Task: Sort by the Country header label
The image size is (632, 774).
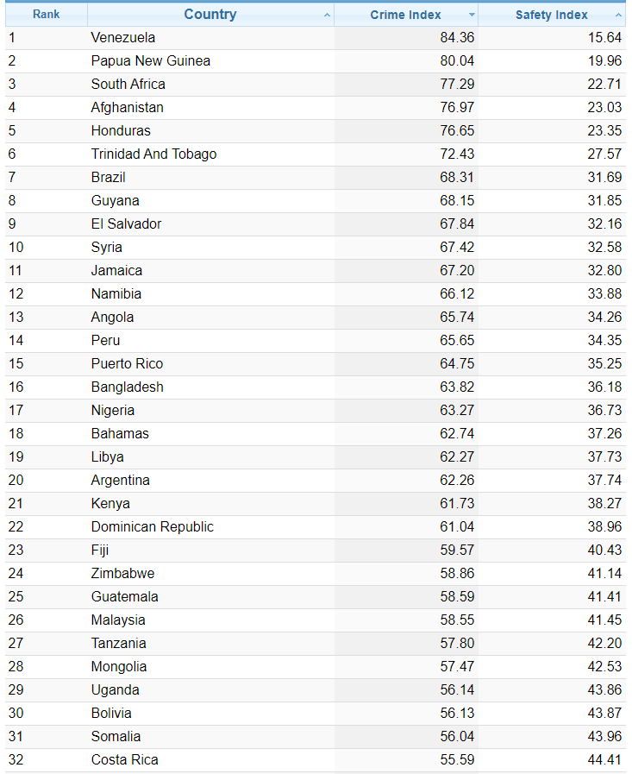Action: (210, 15)
